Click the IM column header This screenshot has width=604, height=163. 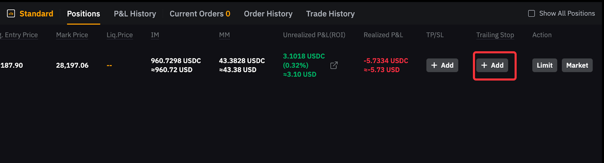[155, 35]
